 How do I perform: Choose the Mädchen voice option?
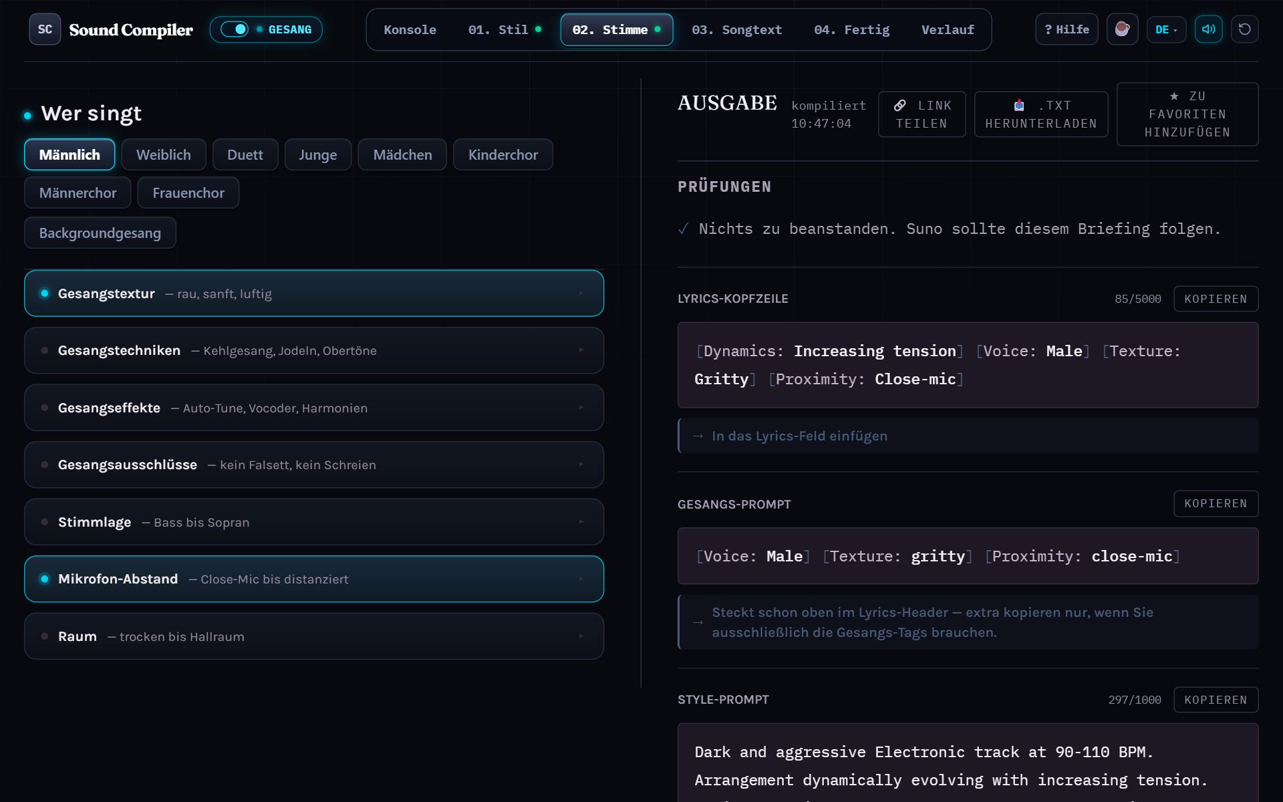click(x=402, y=154)
